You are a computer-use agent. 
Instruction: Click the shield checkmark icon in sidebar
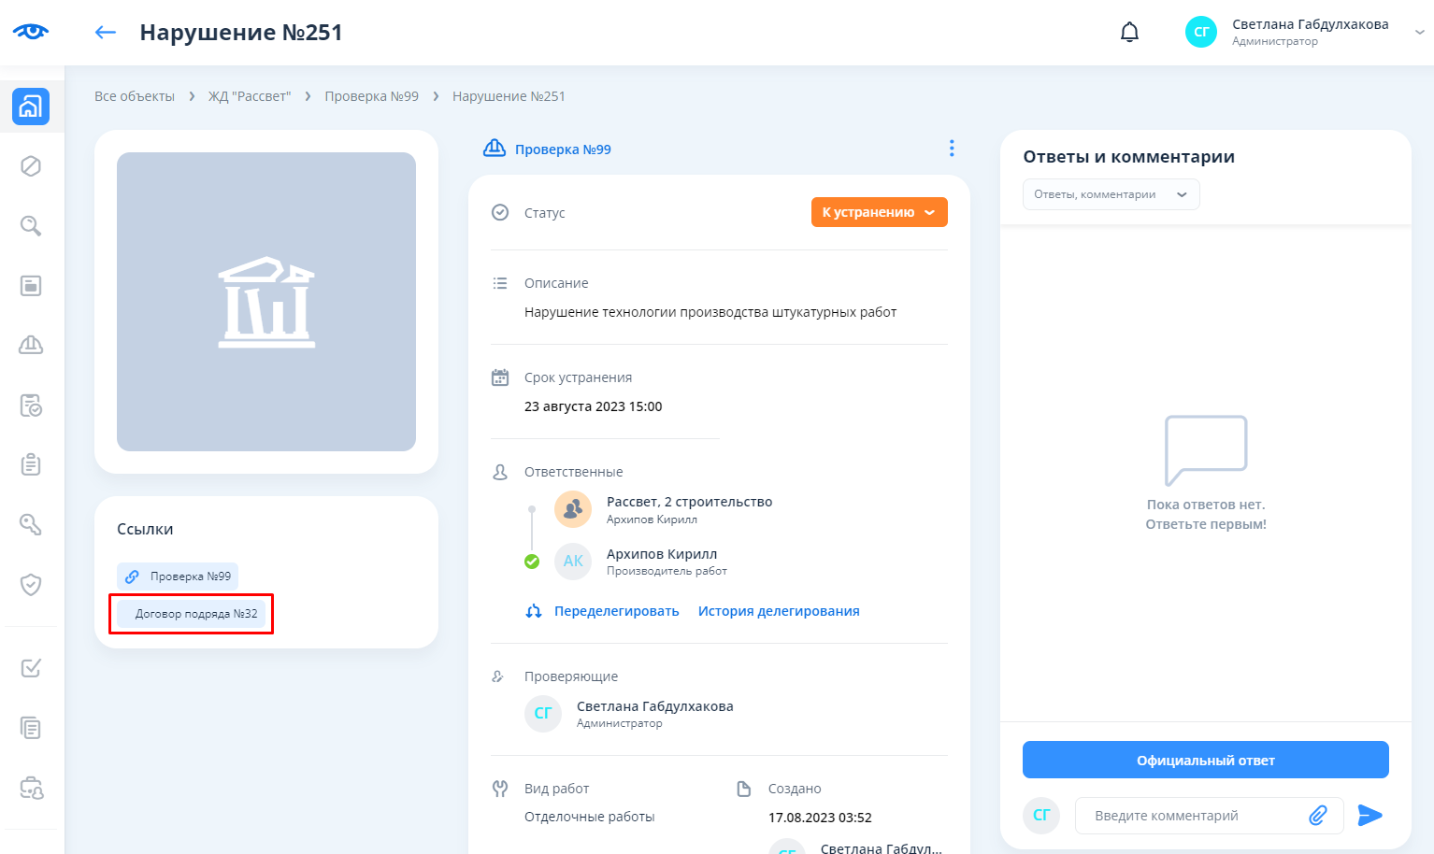(x=31, y=585)
